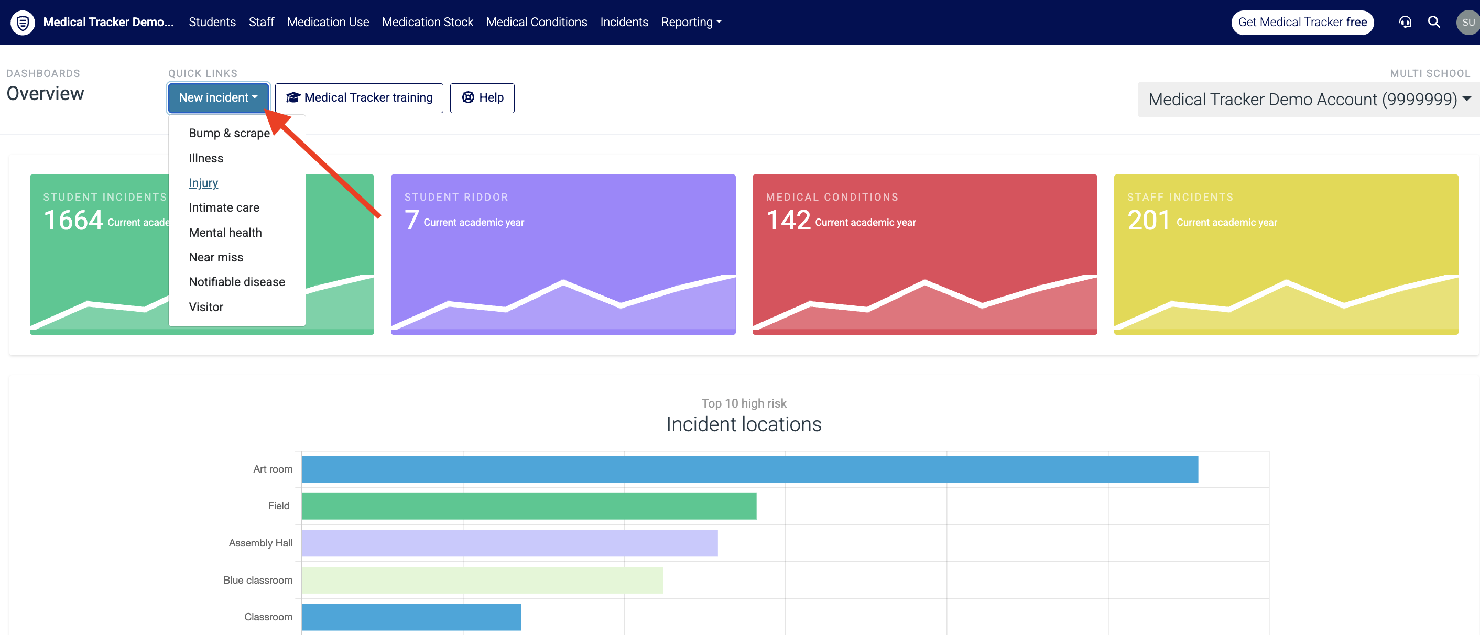This screenshot has height=635, width=1480.
Task: Toggle the New incident dropdown
Action: [219, 97]
